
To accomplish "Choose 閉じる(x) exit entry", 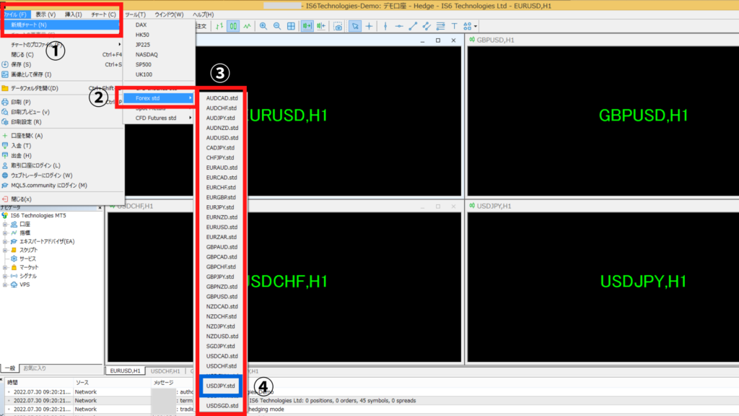I will pos(61,199).
